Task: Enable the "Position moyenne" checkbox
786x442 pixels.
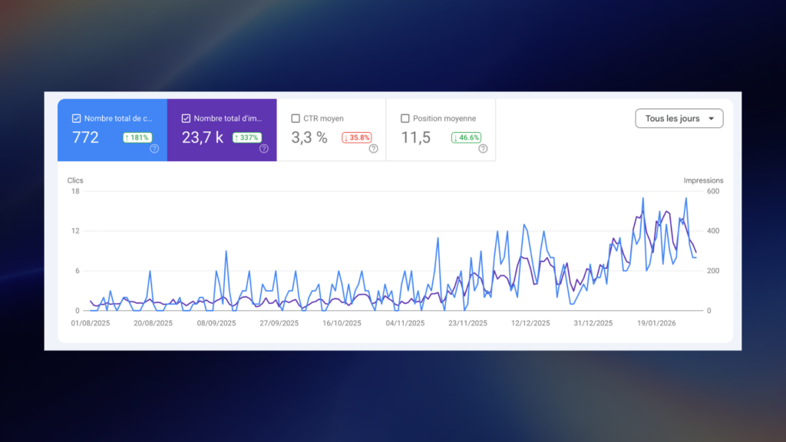Action: pos(406,117)
